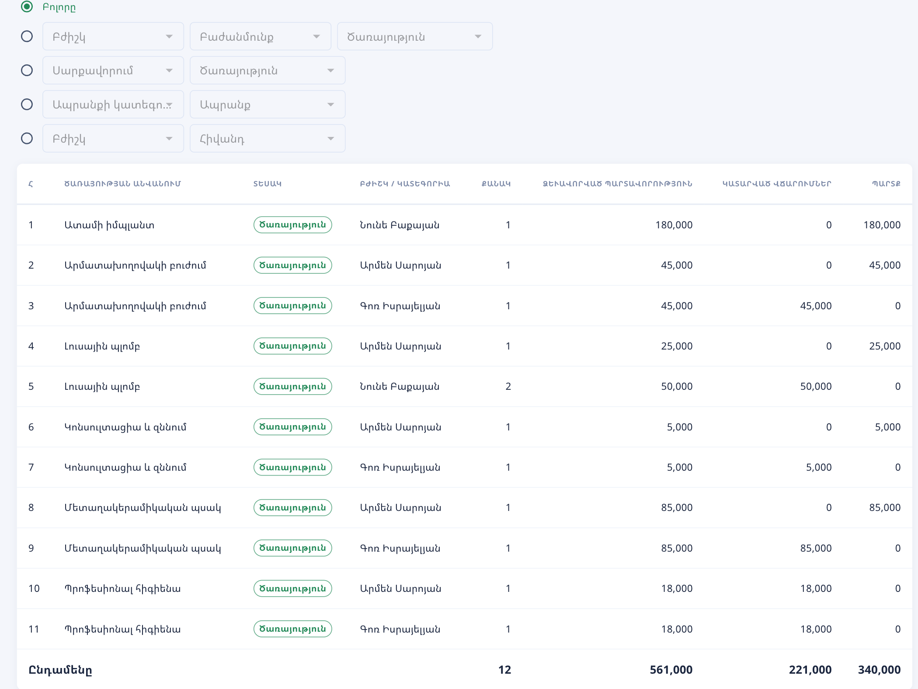Select the first Բժիշկ filter row radio button

pos(27,36)
